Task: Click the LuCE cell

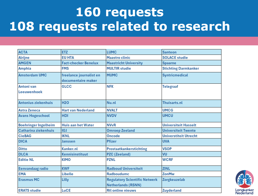Action: (x=83, y=190)
